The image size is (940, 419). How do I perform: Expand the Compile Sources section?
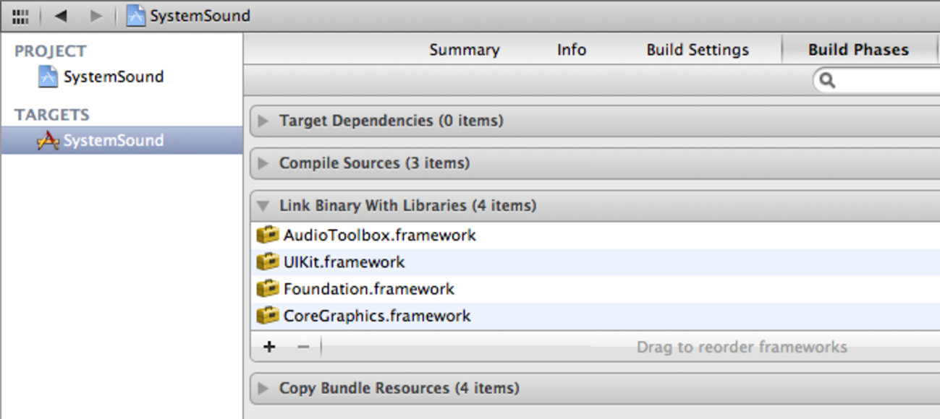click(x=263, y=163)
